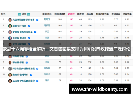Click 安德烈·舍甫琴科 avatar picture
Viewport: 133px width, 96px height.
[x=10, y=75]
